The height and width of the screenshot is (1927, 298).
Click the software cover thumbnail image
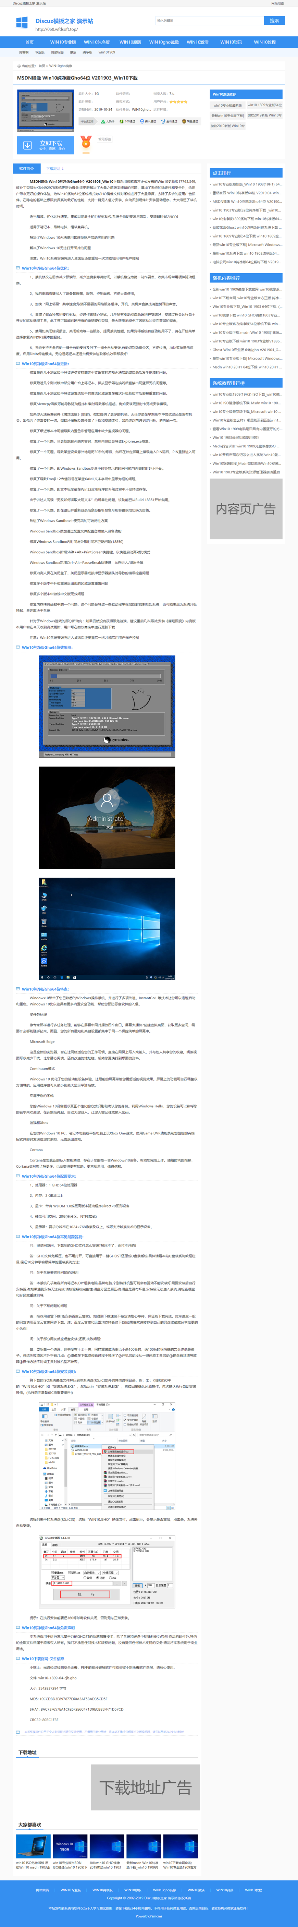[x=45, y=110]
